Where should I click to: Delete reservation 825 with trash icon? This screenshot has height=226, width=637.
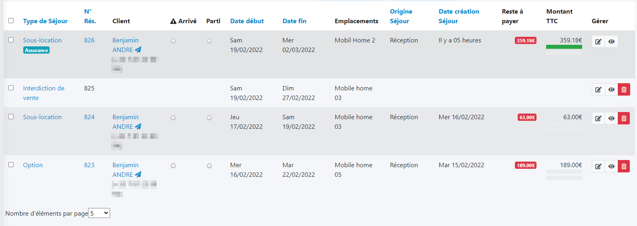[x=624, y=90]
